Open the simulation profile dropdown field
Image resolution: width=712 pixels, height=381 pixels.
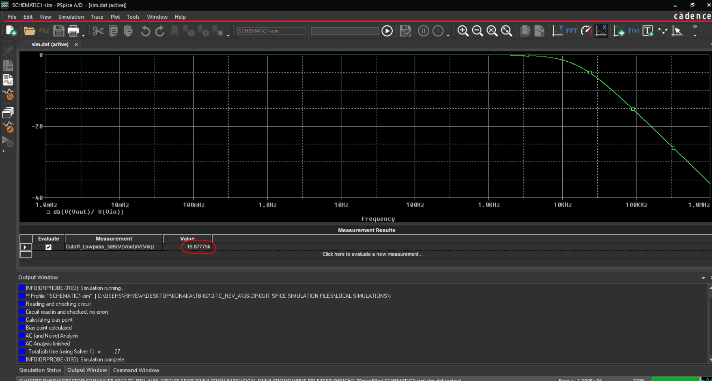pos(270,31)
